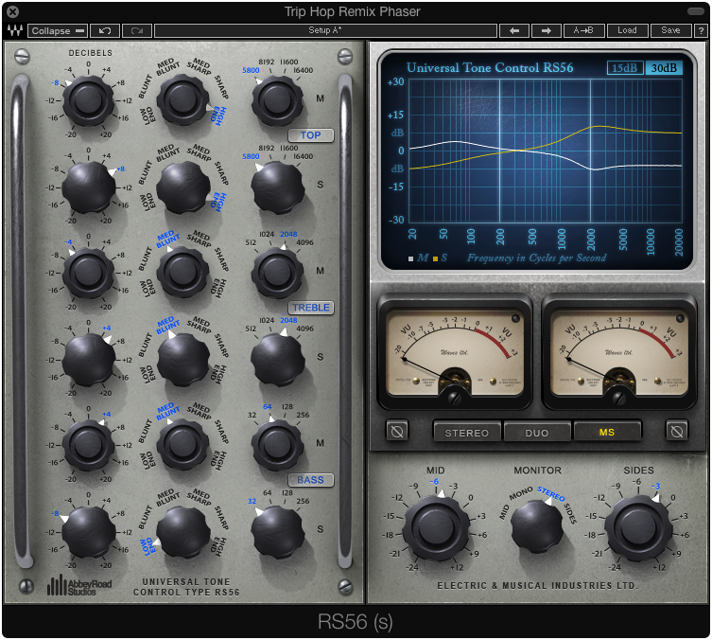712x640 pixels.
Task: Click the TOP S decibels gain knob
Action: tap(88, 187)
